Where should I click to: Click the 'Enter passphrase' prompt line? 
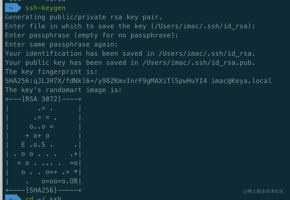point(91,35)
